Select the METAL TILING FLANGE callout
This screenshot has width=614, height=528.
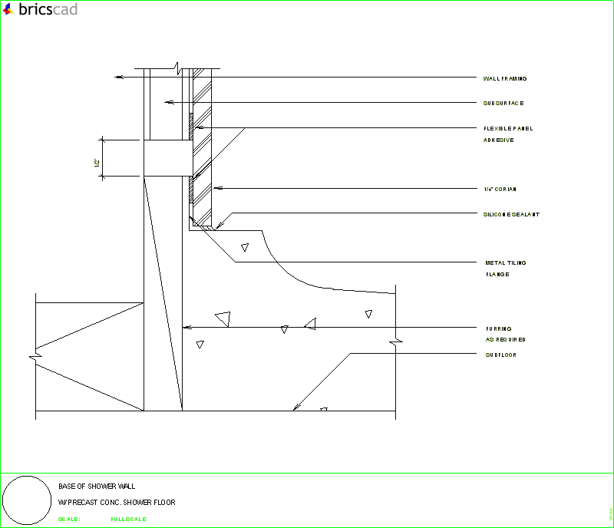504,263
